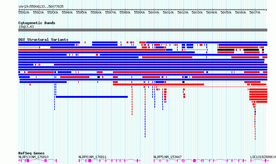
Task: Choose the 56010k scale label
Action: click(x=168, y=12)
